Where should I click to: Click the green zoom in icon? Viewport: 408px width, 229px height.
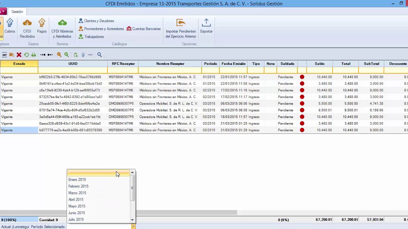pyautogui.click(x=66, y=55)
